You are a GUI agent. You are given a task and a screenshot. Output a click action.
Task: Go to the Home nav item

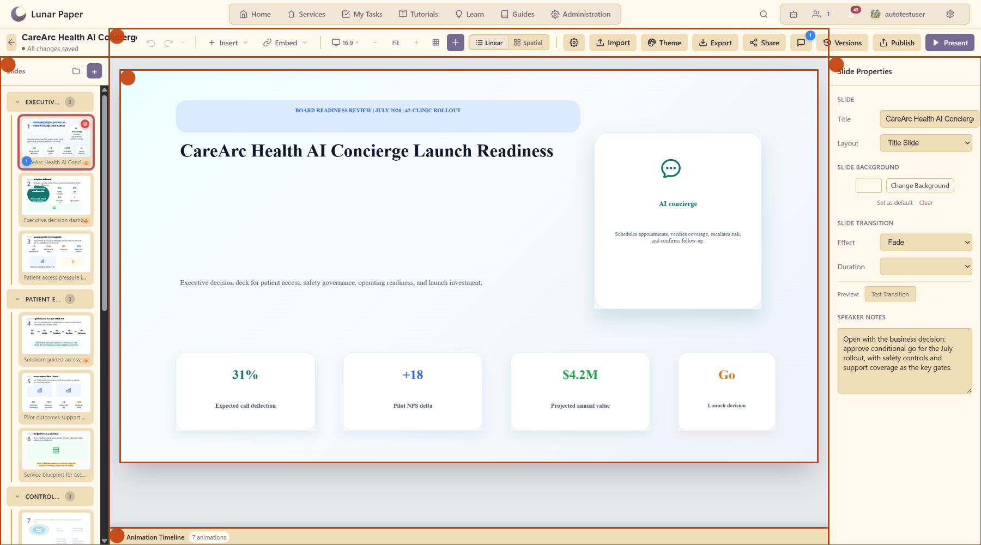coord(255,14)
